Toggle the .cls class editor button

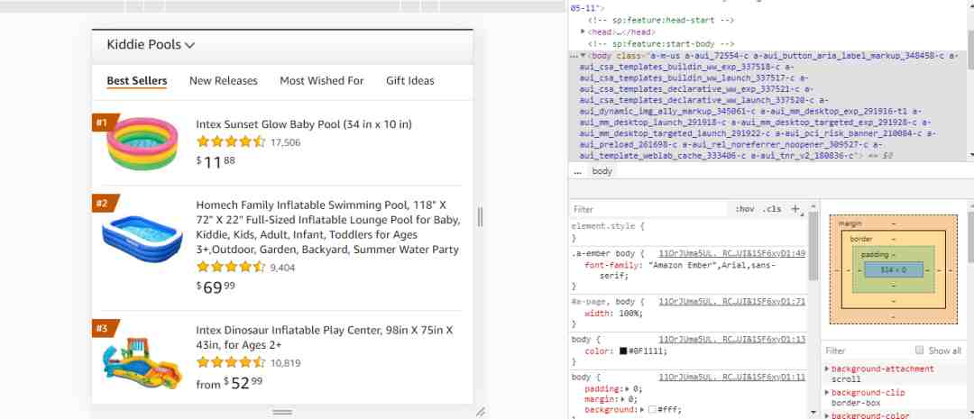pos(772,209)
